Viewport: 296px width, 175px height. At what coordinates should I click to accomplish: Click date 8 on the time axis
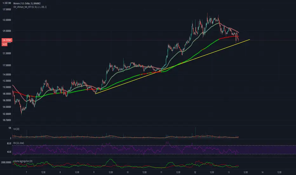tap(60, 172)
